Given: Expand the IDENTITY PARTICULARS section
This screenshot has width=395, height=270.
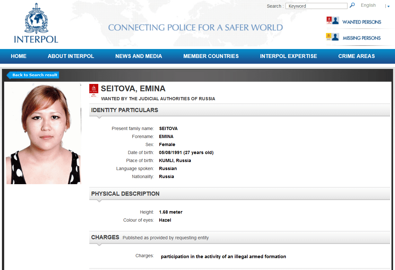Looking at the screenshot, I should click(x=125, y=110).
